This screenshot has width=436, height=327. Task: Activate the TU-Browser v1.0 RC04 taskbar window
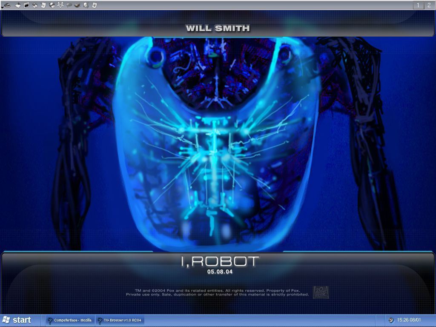coord(120,320)
